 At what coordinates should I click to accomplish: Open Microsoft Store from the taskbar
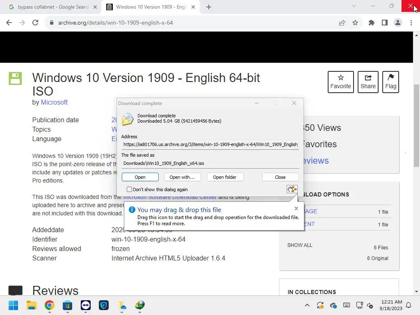coord(68,305)
